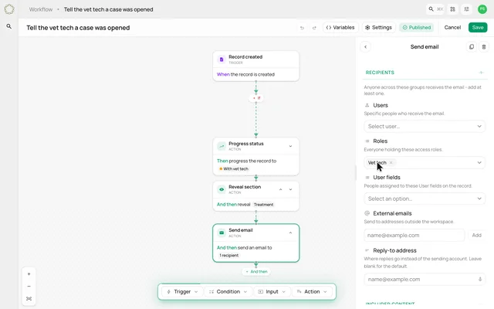
Task: Click the Recipients section plus icon
Action: coord(482,73)
